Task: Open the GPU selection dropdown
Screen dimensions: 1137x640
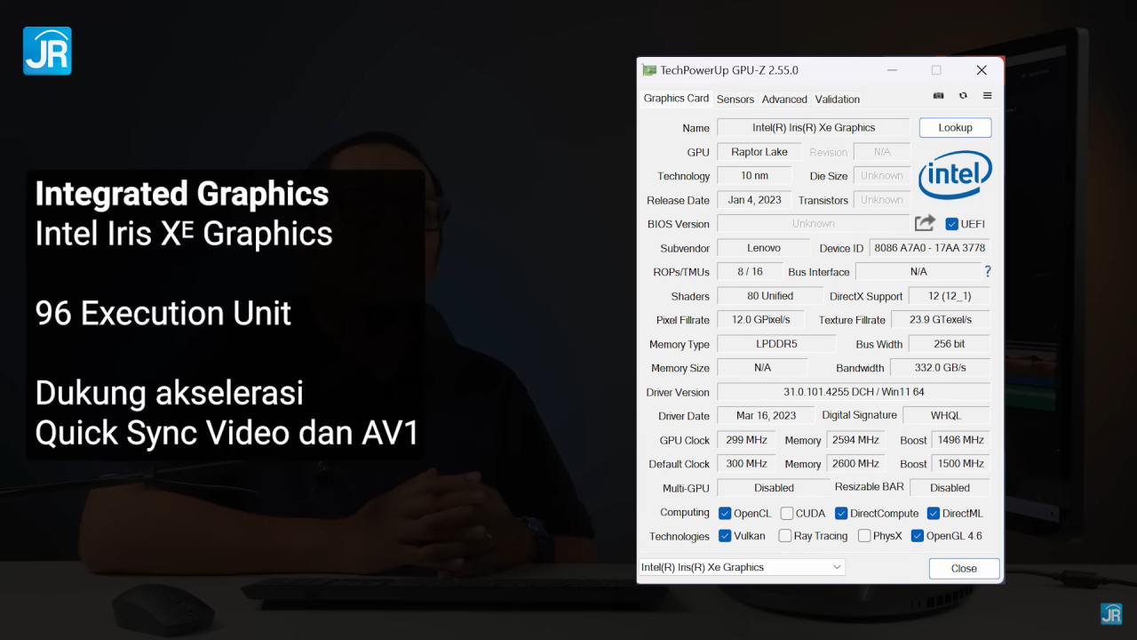Action: point(742,567)
